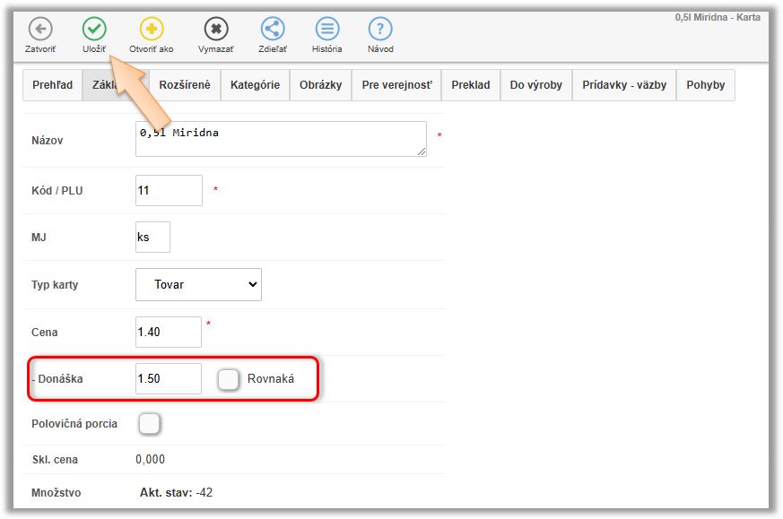Switch to the Do výroby tab
The height and width of the screenshot is (519, 783).
click(x=536, y=85)
